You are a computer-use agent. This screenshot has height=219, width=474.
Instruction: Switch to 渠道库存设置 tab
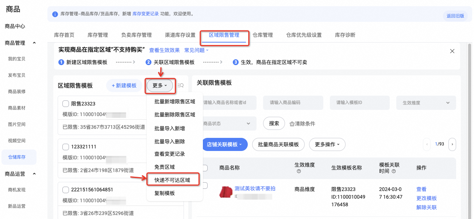click(x=180, y=35)
